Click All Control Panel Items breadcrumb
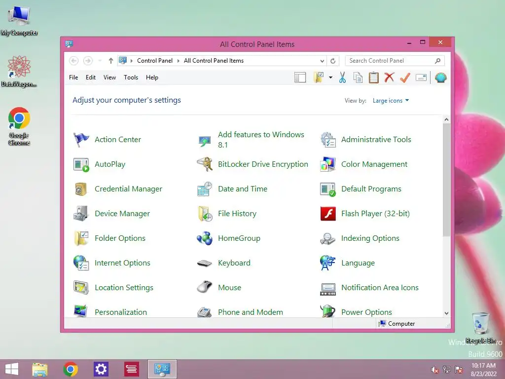 (214, 61)
